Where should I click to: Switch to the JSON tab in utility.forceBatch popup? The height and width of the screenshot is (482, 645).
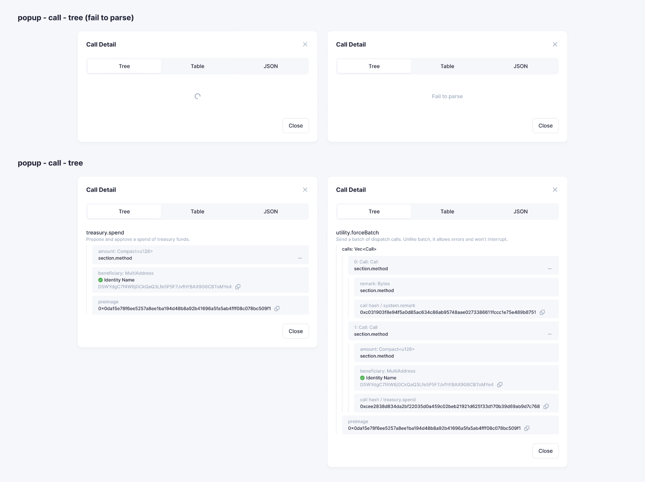coord(520,211)
